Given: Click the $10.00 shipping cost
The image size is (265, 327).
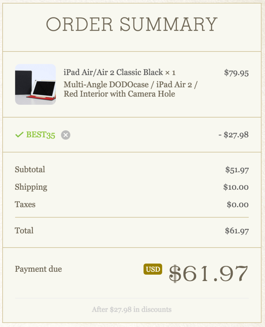Looking at the screenshot, I should pyautogui.click(x=236, y=187).
